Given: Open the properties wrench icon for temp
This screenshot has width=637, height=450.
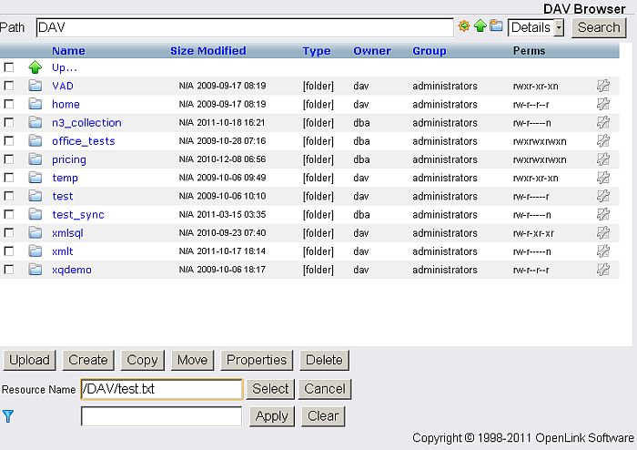Looking at the screenshot, I should click(x=603, y=178).
